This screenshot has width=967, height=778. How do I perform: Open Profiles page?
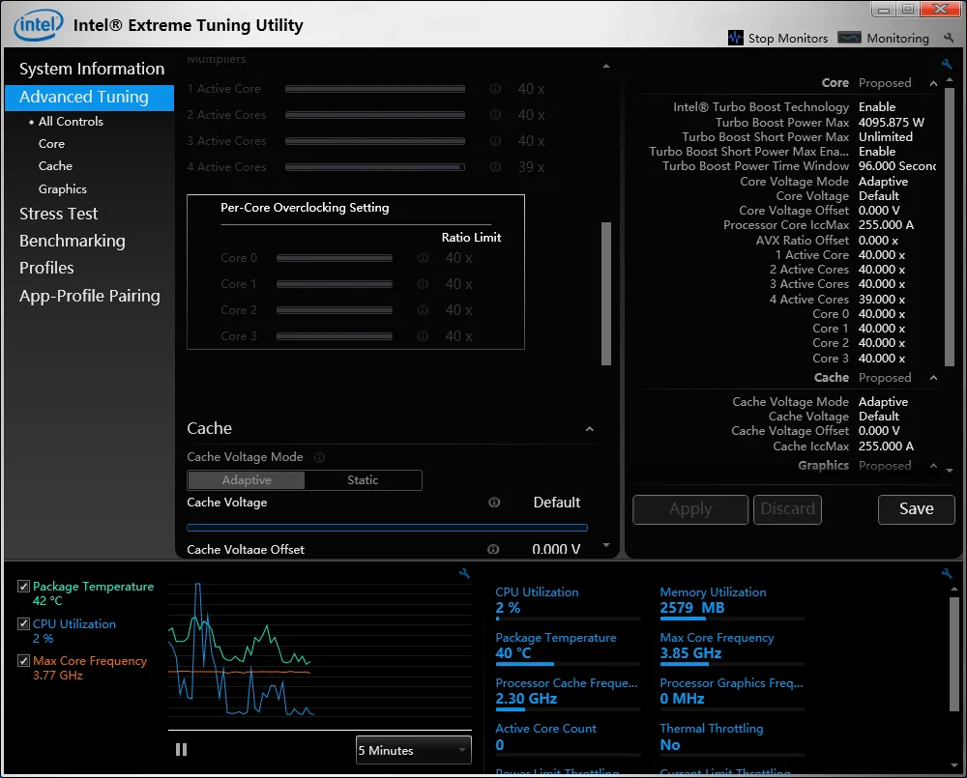(46, 268)
